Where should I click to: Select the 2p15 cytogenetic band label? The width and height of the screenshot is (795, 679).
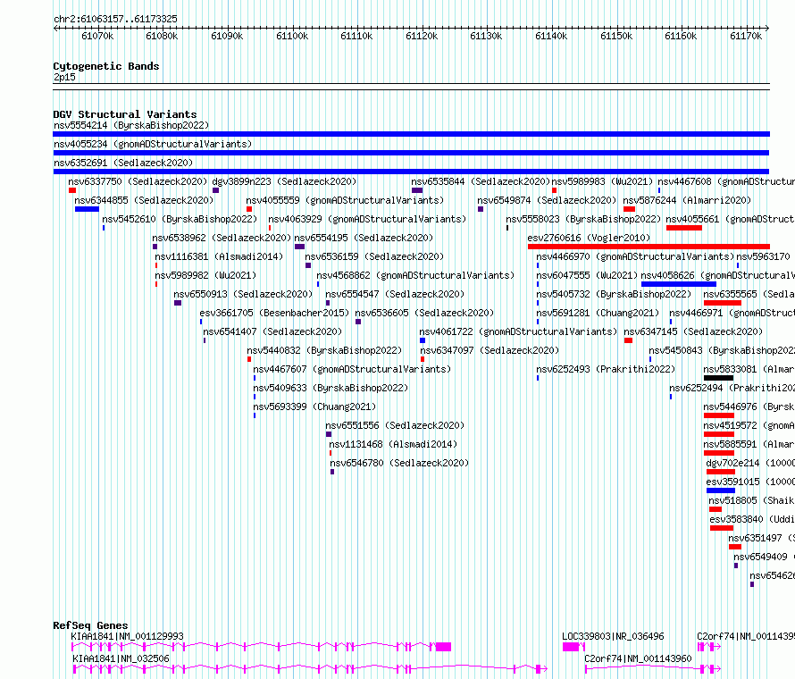64,77
